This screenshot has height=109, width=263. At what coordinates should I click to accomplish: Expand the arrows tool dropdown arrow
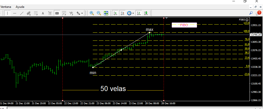pos(82,13)
